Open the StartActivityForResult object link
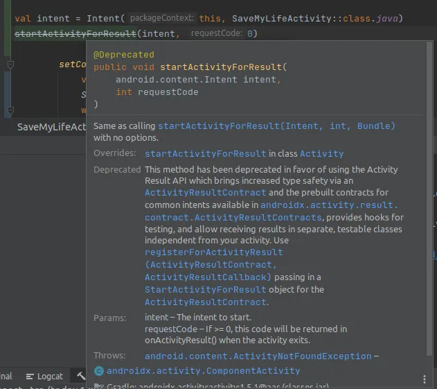 tap(206, 290)
